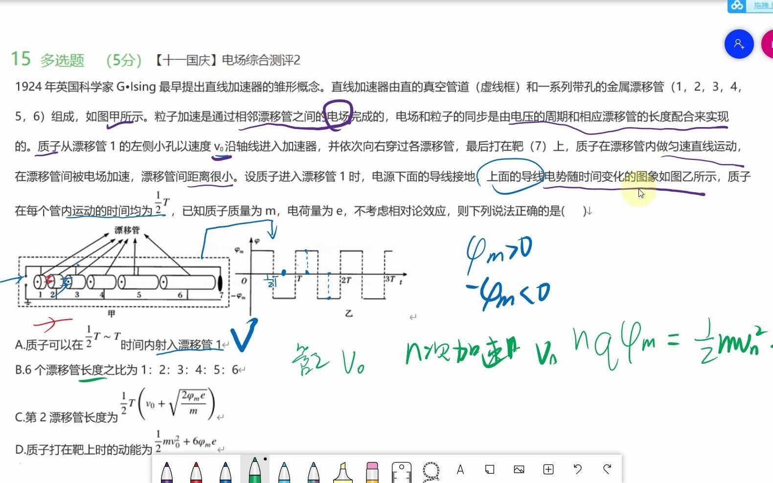Screen dimensions: 773x483
Task: Open the blue invite people button
Action: 739,44
